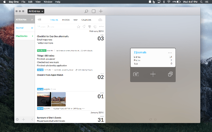Open the cloud sync status icon
Screen dimensions: 212x132
pyautogui.click(x=100, y=20)
